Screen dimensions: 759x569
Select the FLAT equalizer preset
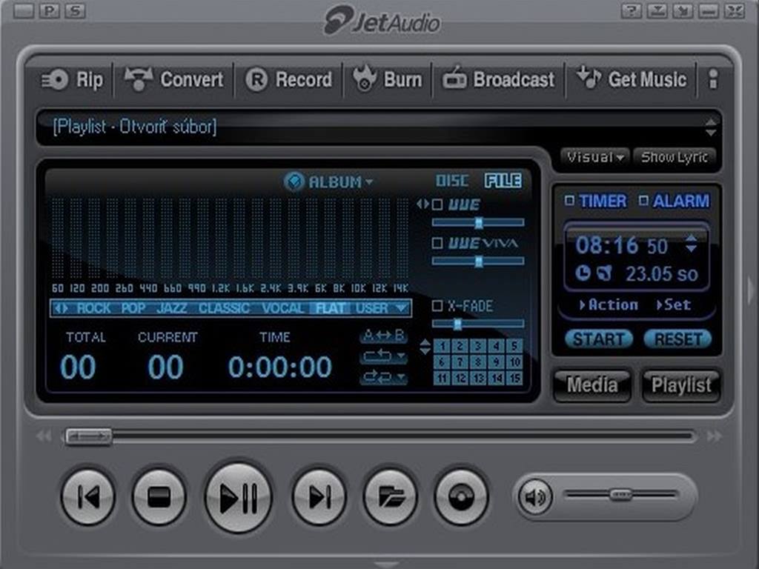331,308
